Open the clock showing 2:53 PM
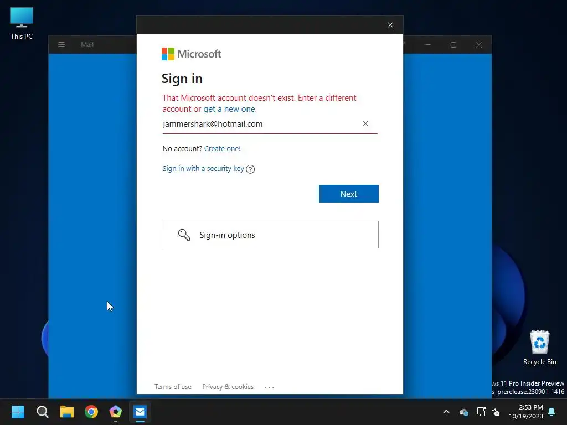The height and width of the screenshot is (425, 567). (526, 412)
